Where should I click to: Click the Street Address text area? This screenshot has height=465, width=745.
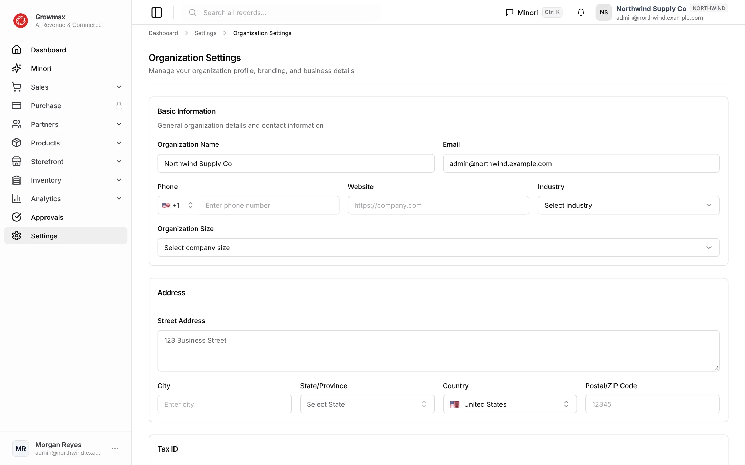click(x=438, y=351)
